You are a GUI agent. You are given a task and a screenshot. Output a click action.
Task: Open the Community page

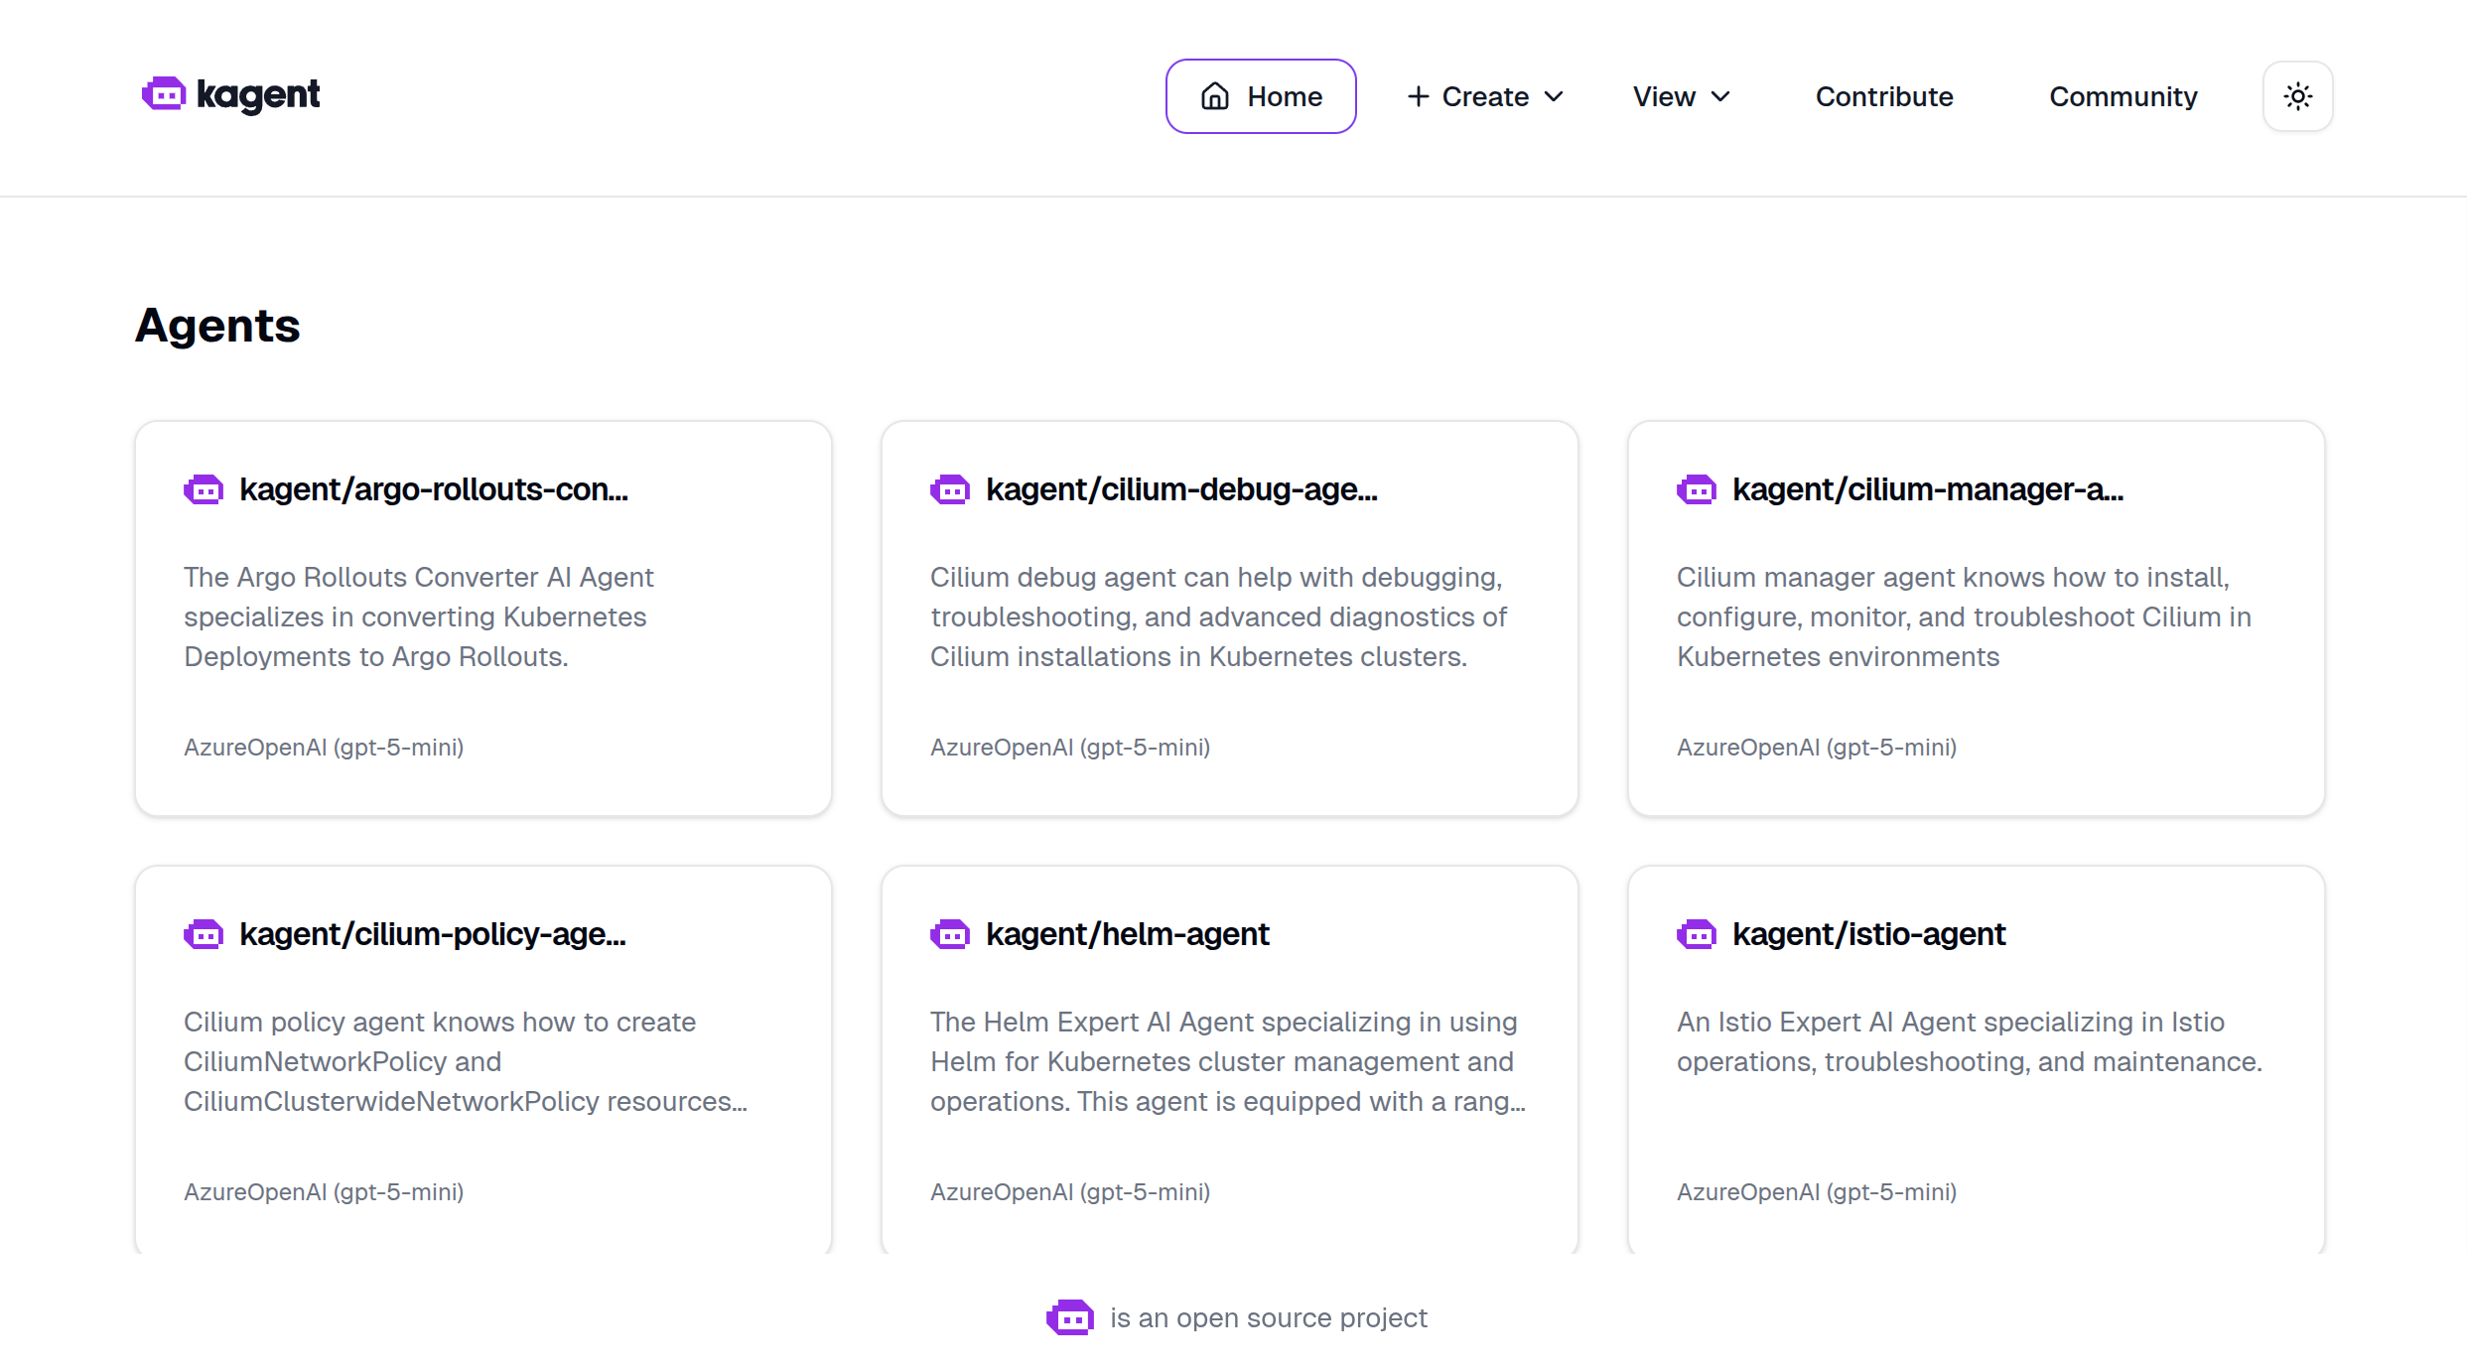(x=2123, y=96)
